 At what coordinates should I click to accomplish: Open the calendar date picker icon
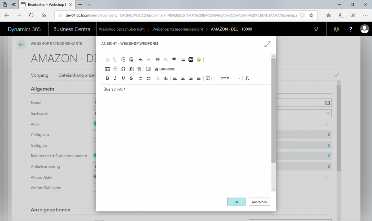click(x=328, y=103)
